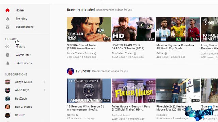Click the History clock-arrow icon
This screenshot has height=122, width=218.
point(7,47)
